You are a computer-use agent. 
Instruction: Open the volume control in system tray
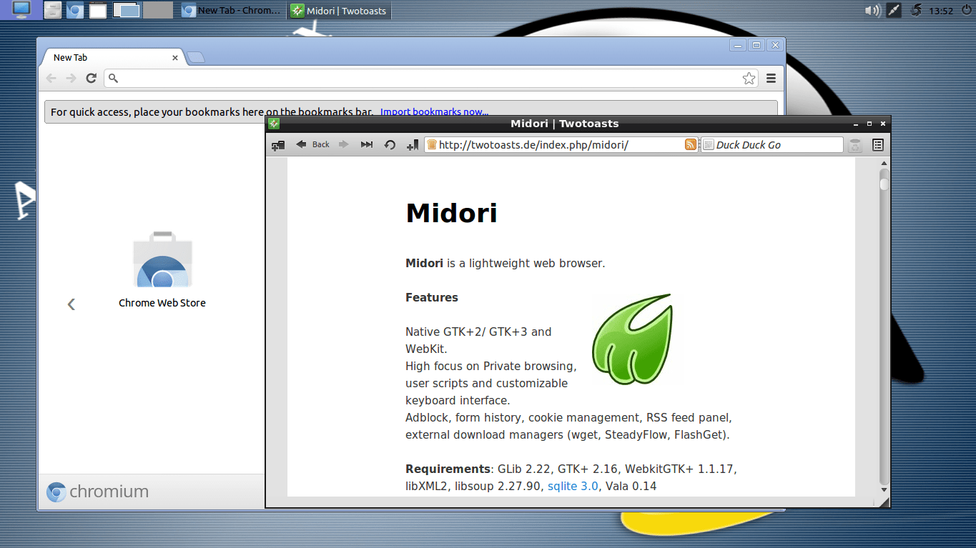click(872, 10)
